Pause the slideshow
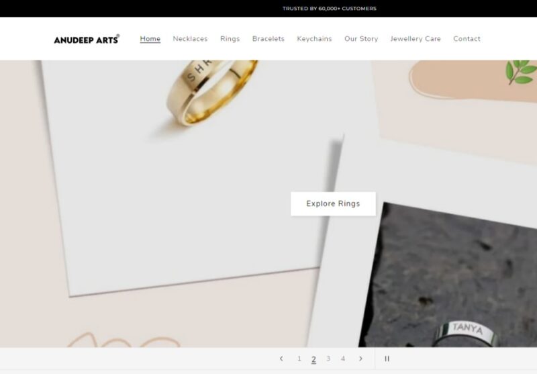Viewport: 537px width, 374px height. click(x=387, y=359)
